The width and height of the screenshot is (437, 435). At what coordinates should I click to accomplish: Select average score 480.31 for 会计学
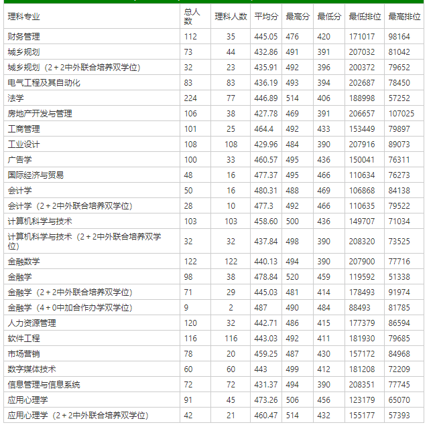pyautogui.click(x=266, y=191)
